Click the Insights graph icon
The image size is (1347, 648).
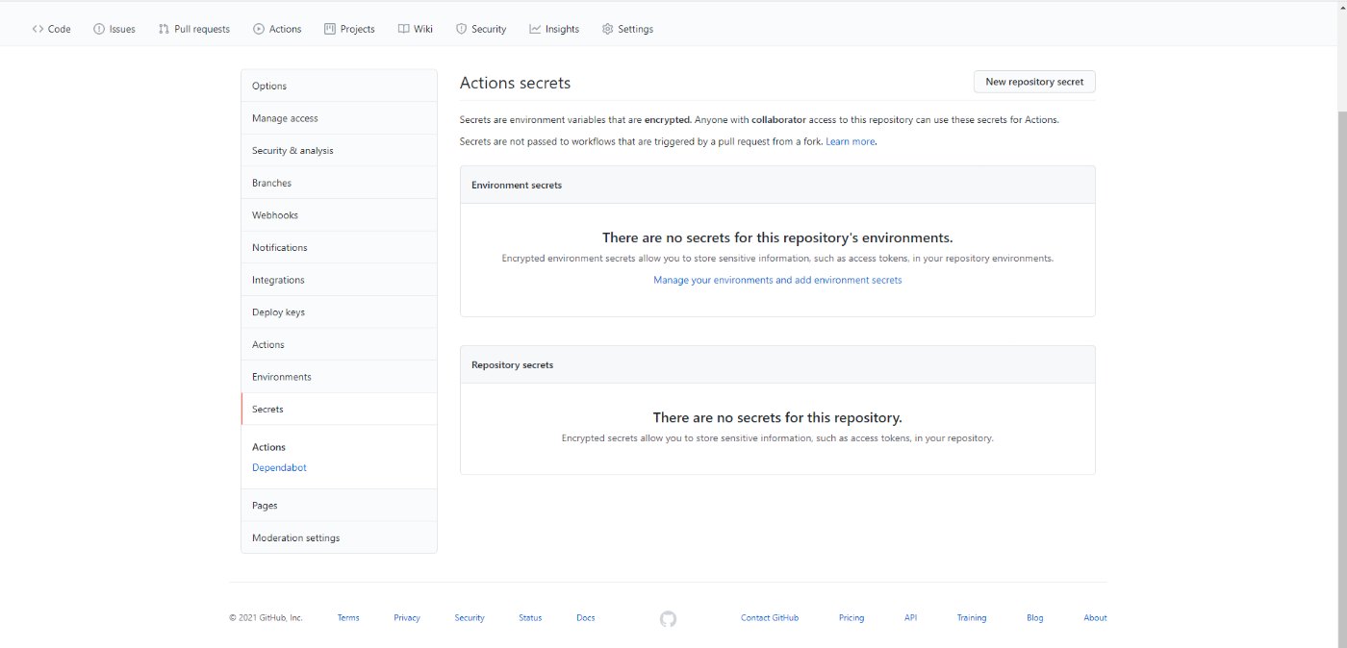(535, 29)
